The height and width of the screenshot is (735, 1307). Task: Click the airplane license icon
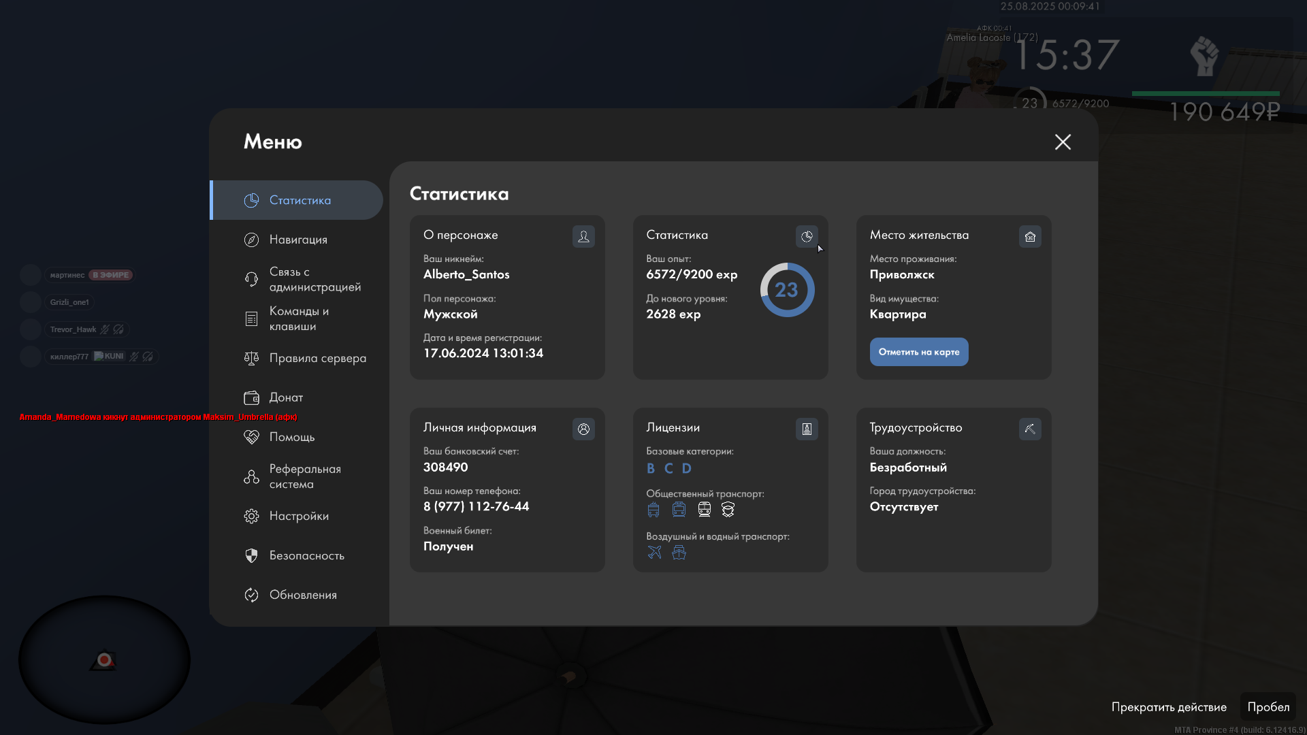(x=654, y=552)
